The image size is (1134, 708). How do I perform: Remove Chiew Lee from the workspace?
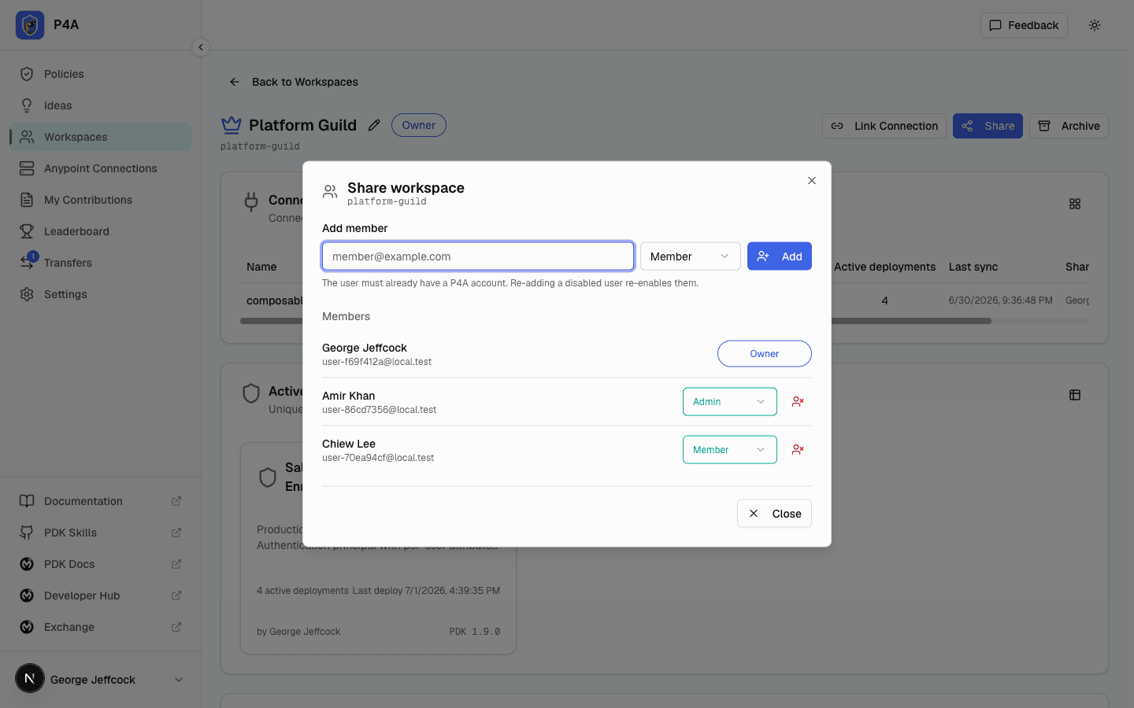pyautogui.click(x=798, y=450)
